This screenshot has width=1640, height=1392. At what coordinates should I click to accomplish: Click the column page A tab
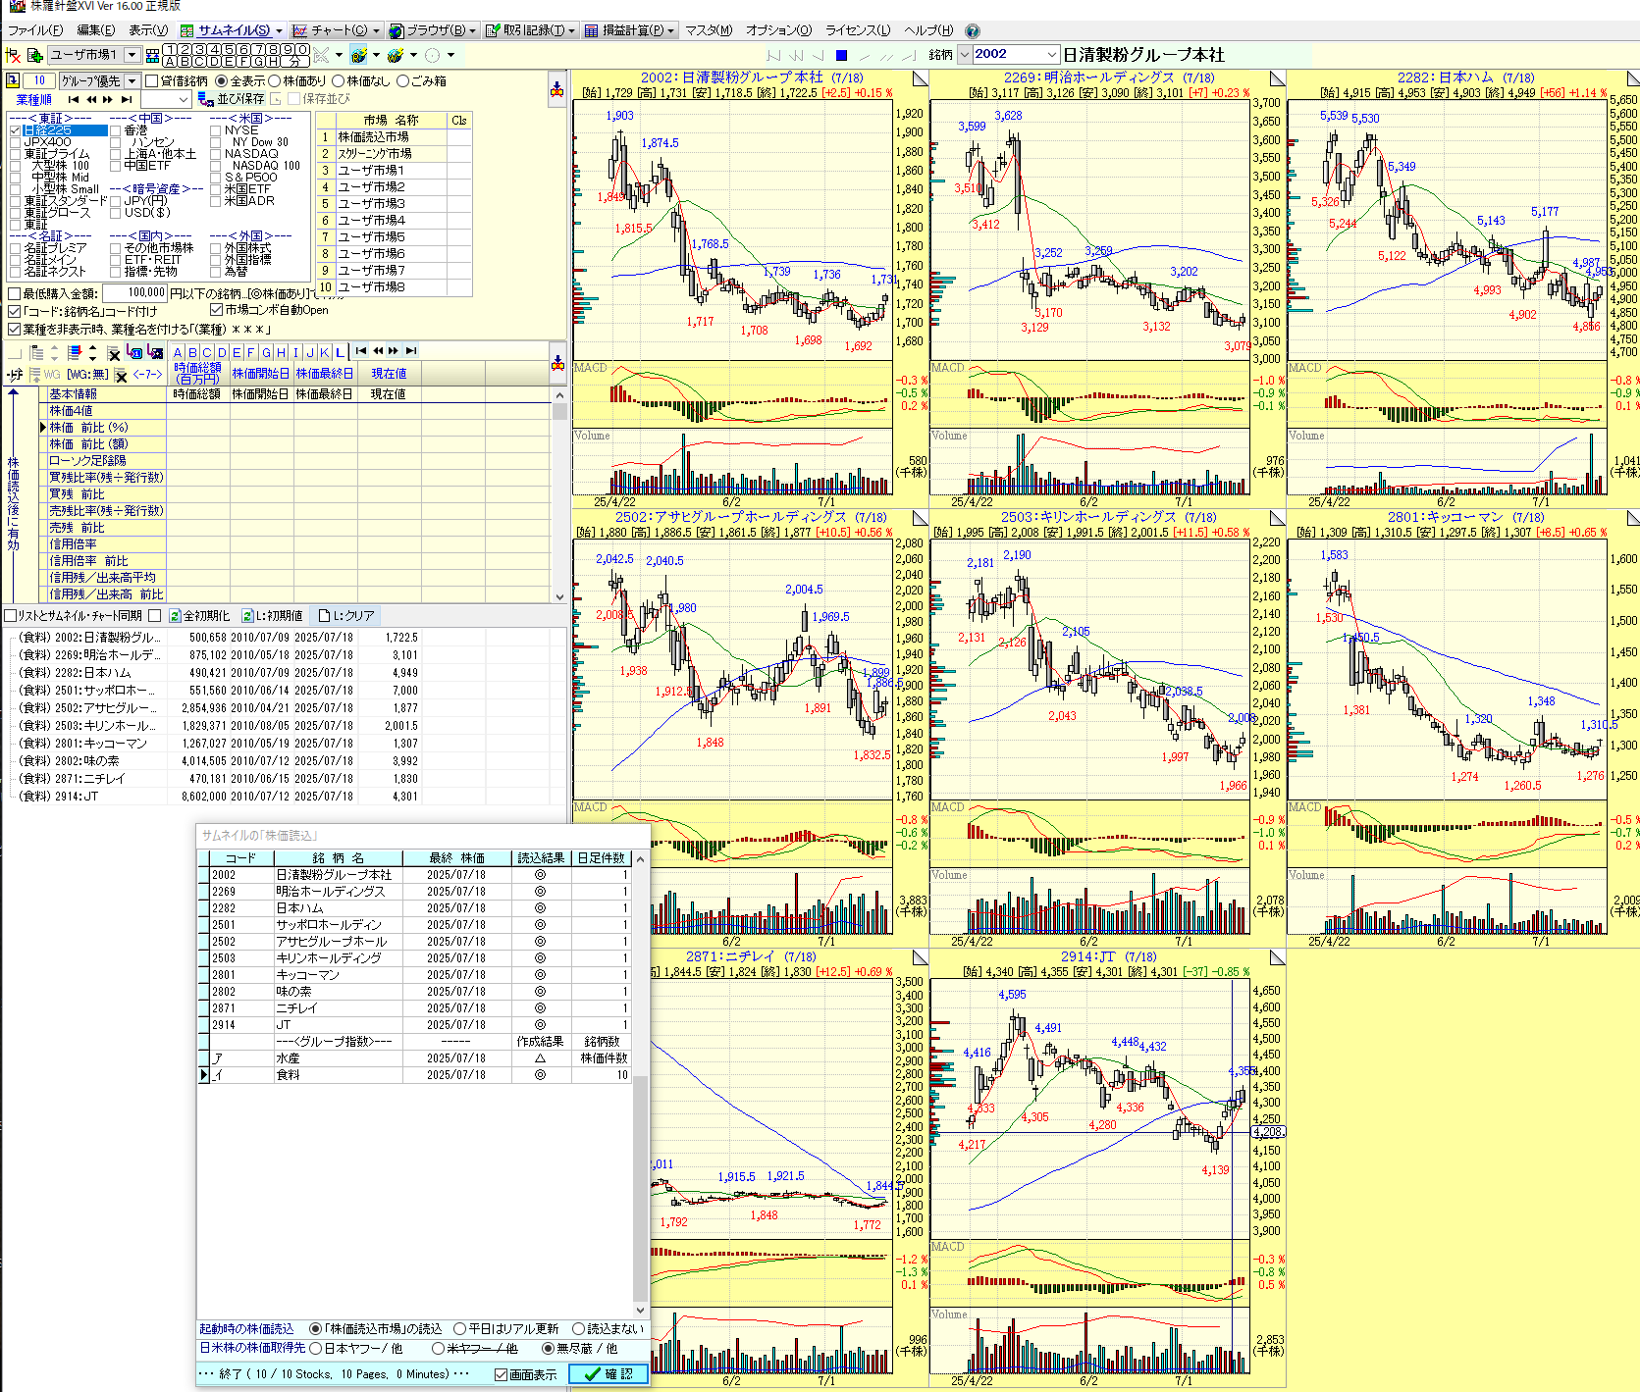(x=178, y=352)
